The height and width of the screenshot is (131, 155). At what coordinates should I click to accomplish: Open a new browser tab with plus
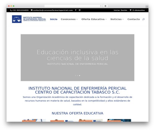point(147,7)
